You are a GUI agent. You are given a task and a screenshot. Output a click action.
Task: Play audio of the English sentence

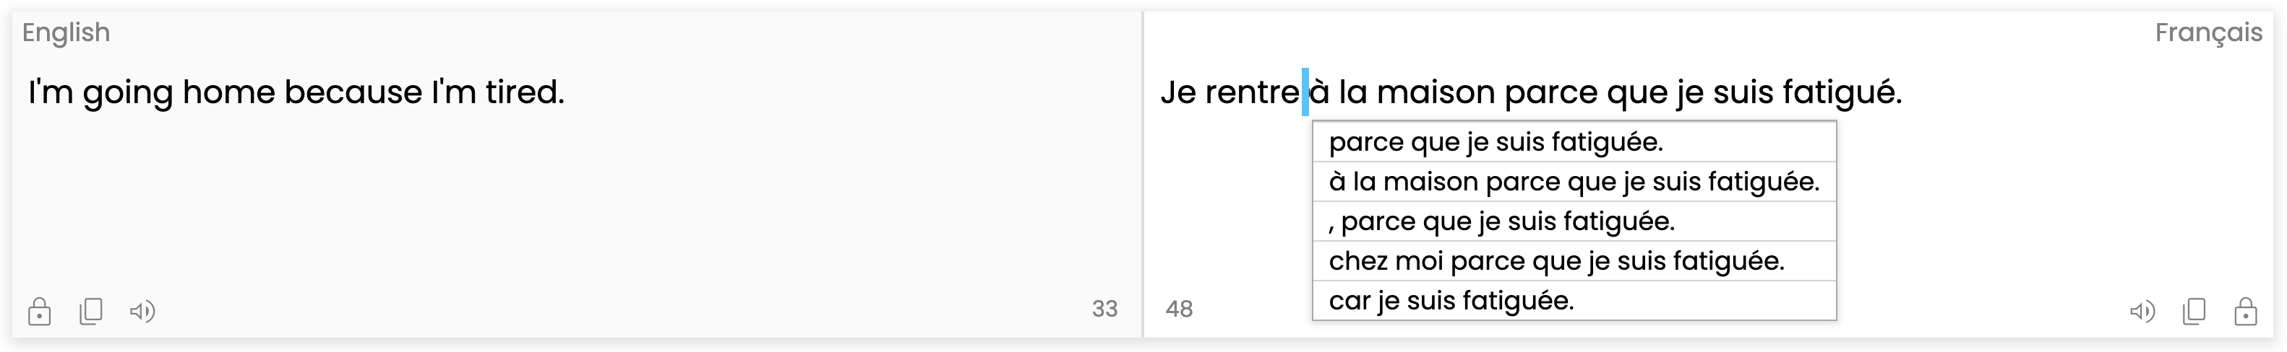(x=142, y=311)
